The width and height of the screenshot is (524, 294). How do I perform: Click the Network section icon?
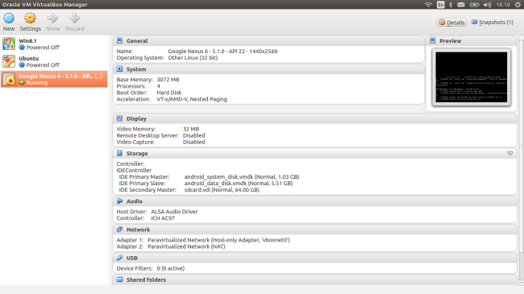pyautogui.click(x=119, y=230)
